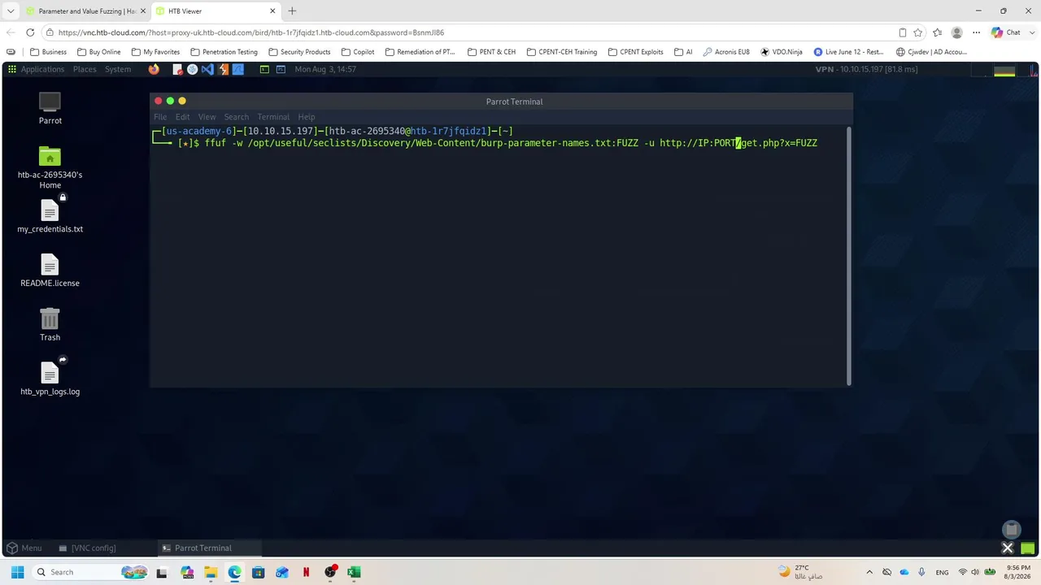
Task: Open PowerShell launcher in Parrot panel
Action: [x=281, y=70]
